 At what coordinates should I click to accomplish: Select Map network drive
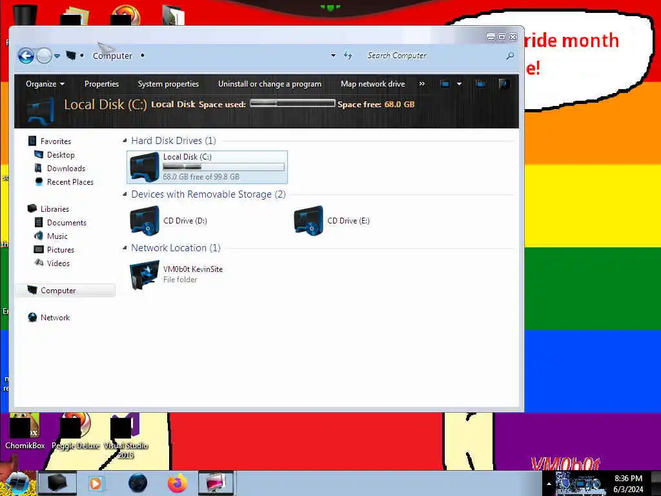point(372,84)
